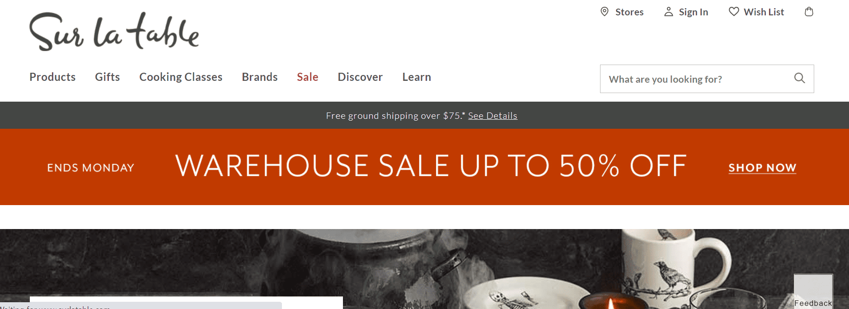Click the Wish List heart icon
Screen dimensions: 849x309
pyautogui.click(x=734, y=11)
